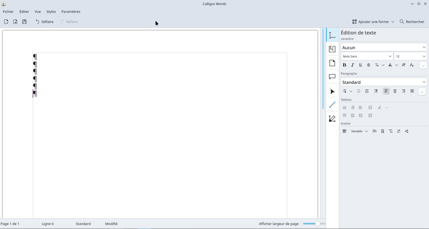
Task: Align paragraph to the left
Action: pyautogui.click(x=386, y=91)
